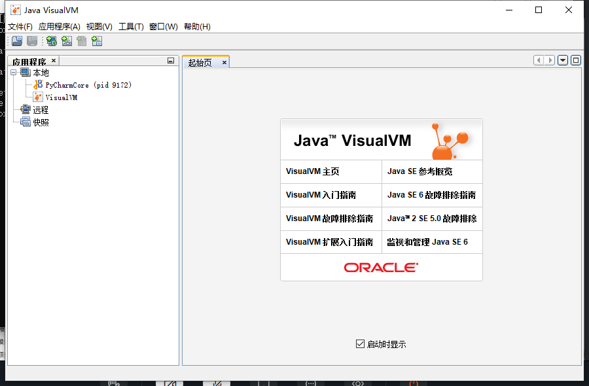Click the grayed Save Snapshot toolbar icon
The image size is (589, 386).
tap(32, 41)
